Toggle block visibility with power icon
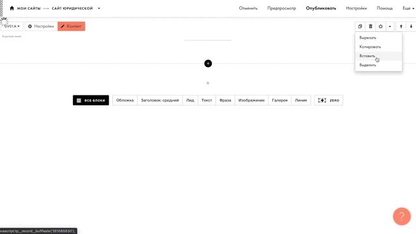This screenshot has height=234, width=416. point(380,26)
